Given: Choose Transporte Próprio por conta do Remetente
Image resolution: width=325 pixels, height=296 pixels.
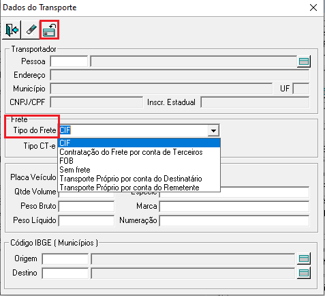Looking at the screenshot, I should tap(139, 188).
